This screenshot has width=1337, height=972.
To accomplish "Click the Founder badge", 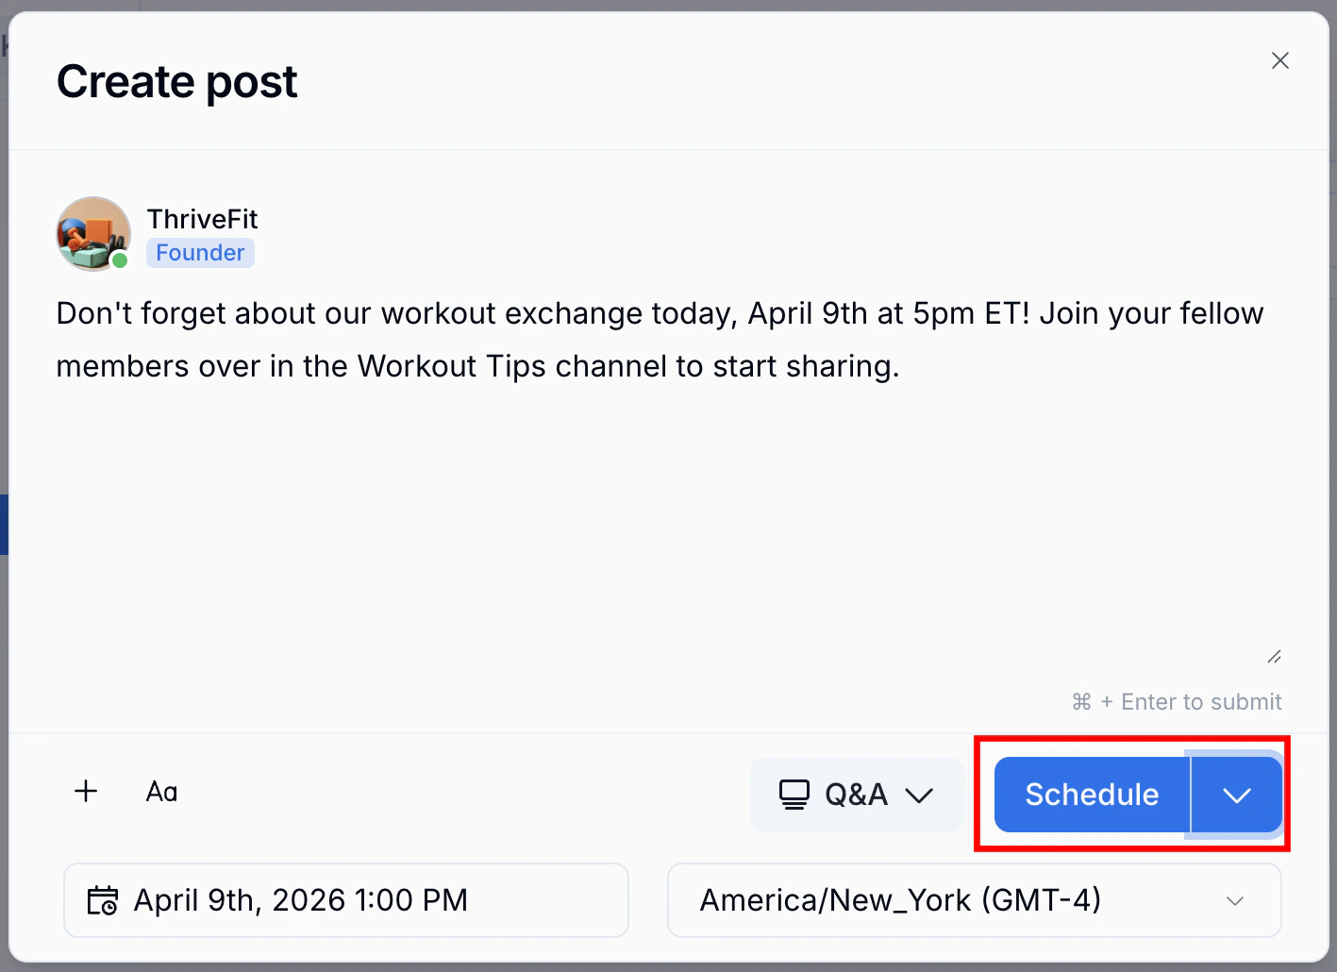I will tap(200, 252).
